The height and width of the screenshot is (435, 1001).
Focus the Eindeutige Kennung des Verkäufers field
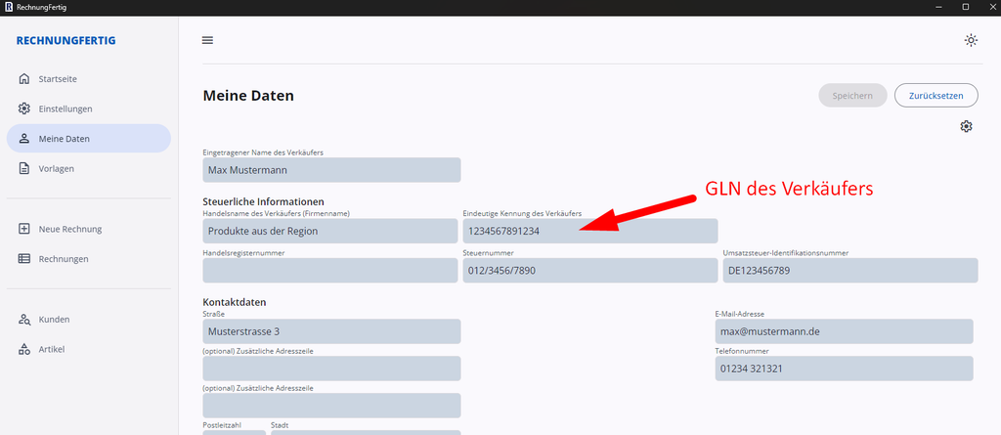coord(589,232)
